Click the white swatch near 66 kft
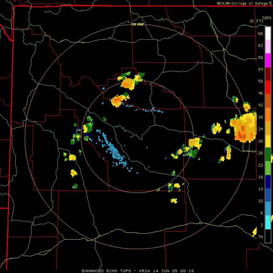 pyautogui.click(x=268, y=33)
